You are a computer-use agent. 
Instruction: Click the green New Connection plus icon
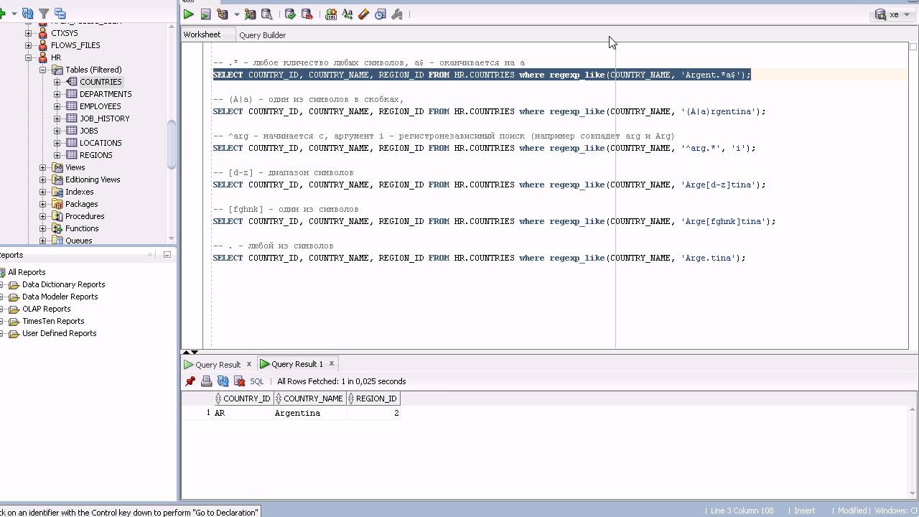click(2, 14)
